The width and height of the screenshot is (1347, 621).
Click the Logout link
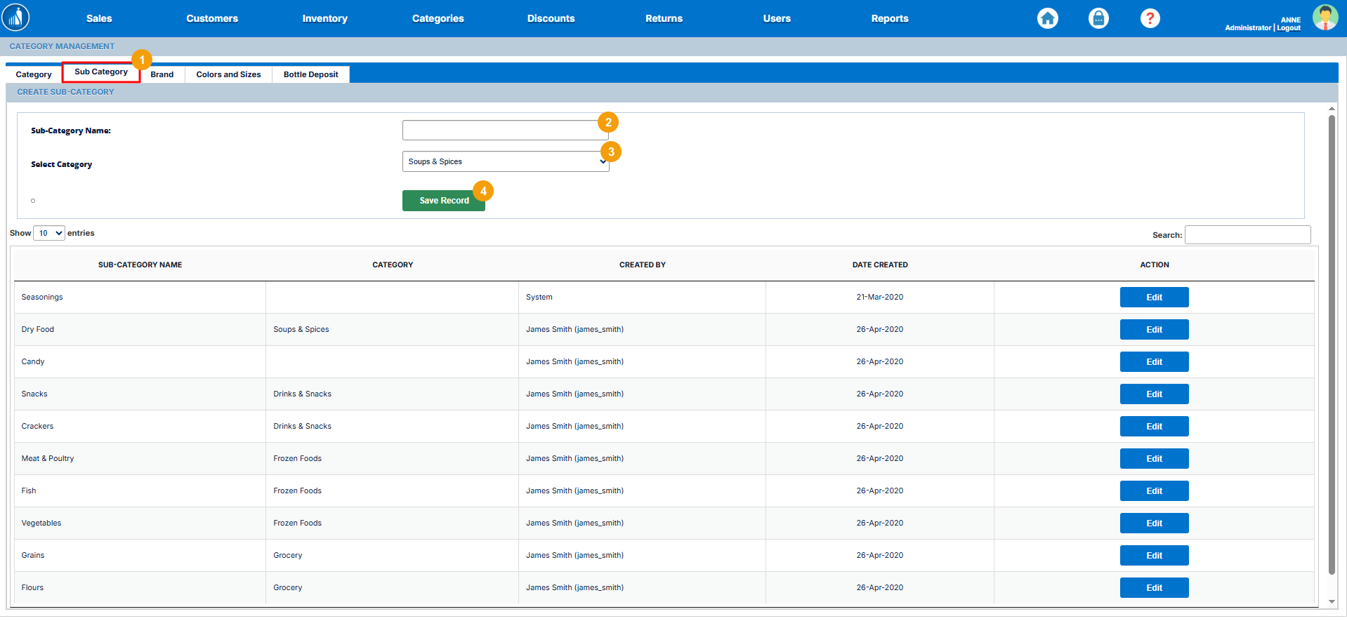point(1289,28)
